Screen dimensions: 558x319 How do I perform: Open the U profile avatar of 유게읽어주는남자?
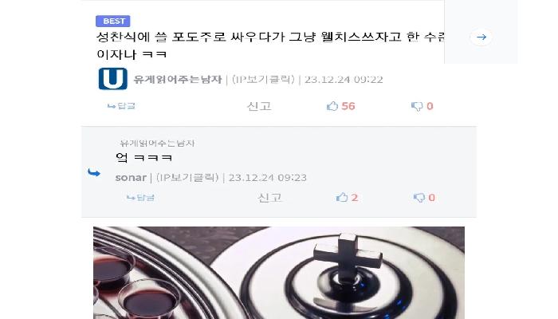pos(113,79)
